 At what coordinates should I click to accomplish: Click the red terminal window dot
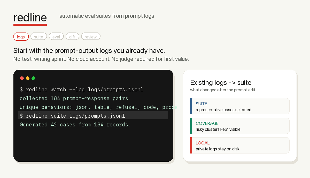(x=22, y=78)
